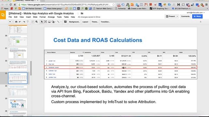Screen dimensions: 209x117
Task: Click the Comments button
Action: point(185,16)
